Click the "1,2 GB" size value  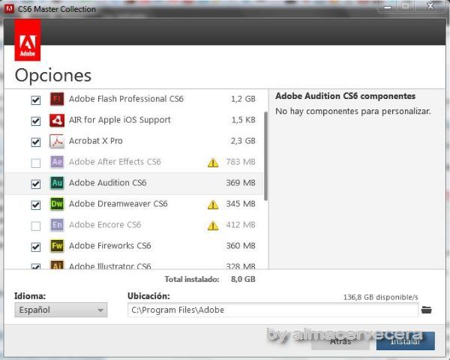(x=243, y=99)
